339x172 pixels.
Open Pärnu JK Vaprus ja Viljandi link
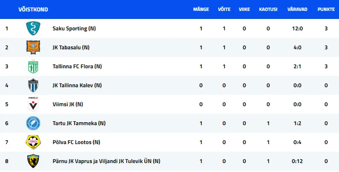click(106, 161)
